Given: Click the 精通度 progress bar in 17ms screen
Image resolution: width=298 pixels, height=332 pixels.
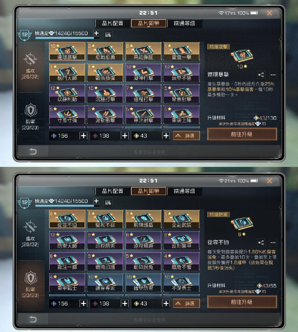Looking at the screenshot, I should point(67,38).
